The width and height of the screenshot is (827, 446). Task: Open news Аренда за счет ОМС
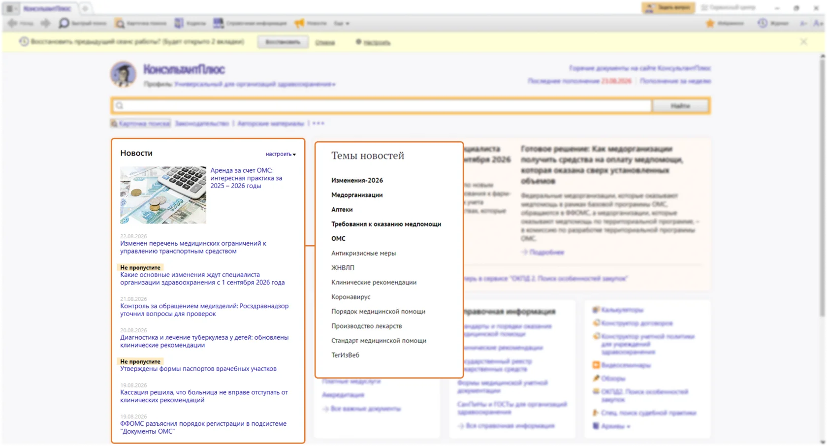click(246, 178)
